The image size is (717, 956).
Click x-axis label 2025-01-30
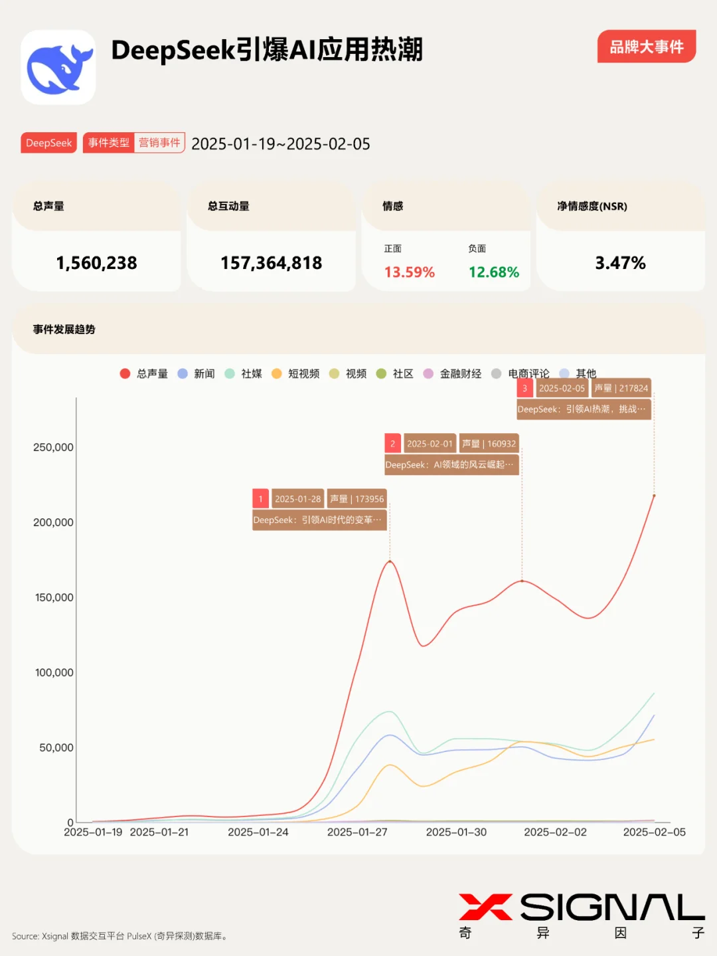click(x=456, y=832)
